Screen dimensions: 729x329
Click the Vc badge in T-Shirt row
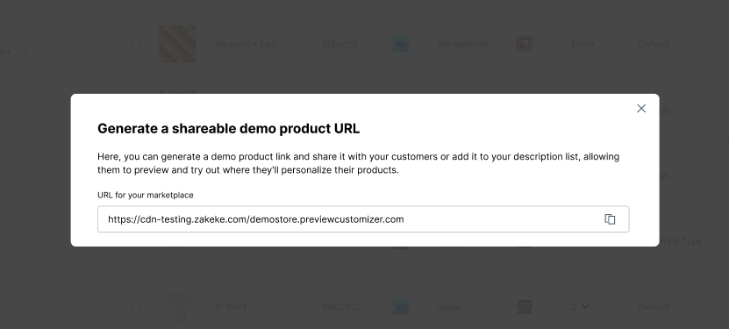(400, 307)
